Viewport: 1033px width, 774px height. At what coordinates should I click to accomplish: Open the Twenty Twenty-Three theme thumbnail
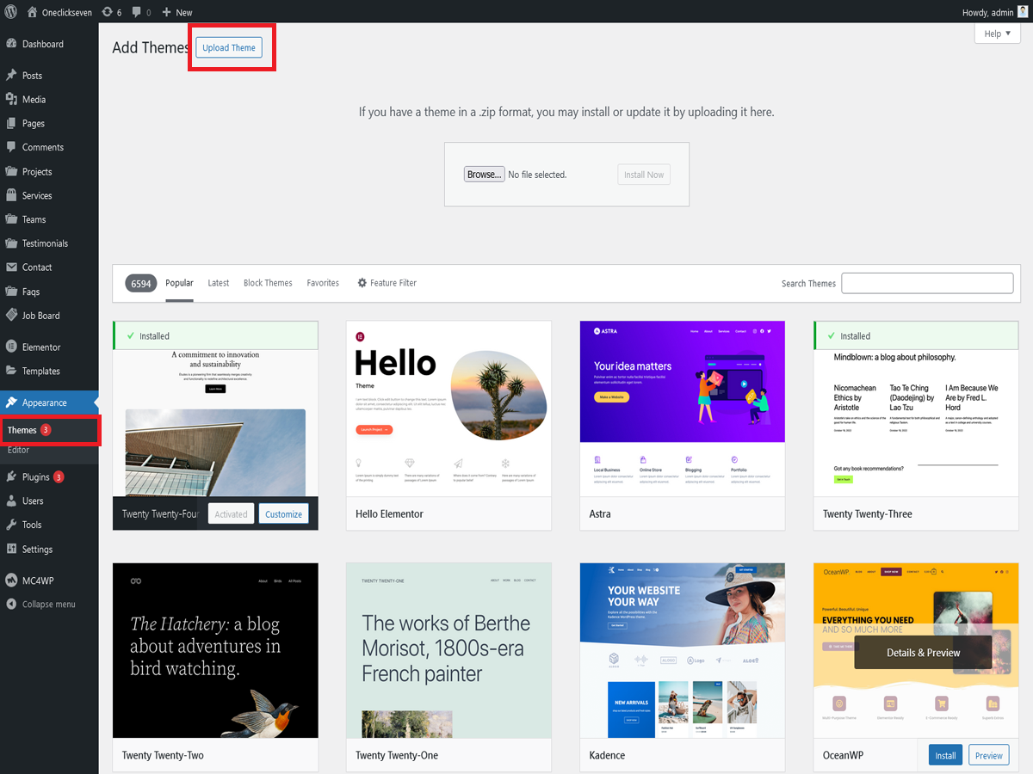(x=916, y=408)
